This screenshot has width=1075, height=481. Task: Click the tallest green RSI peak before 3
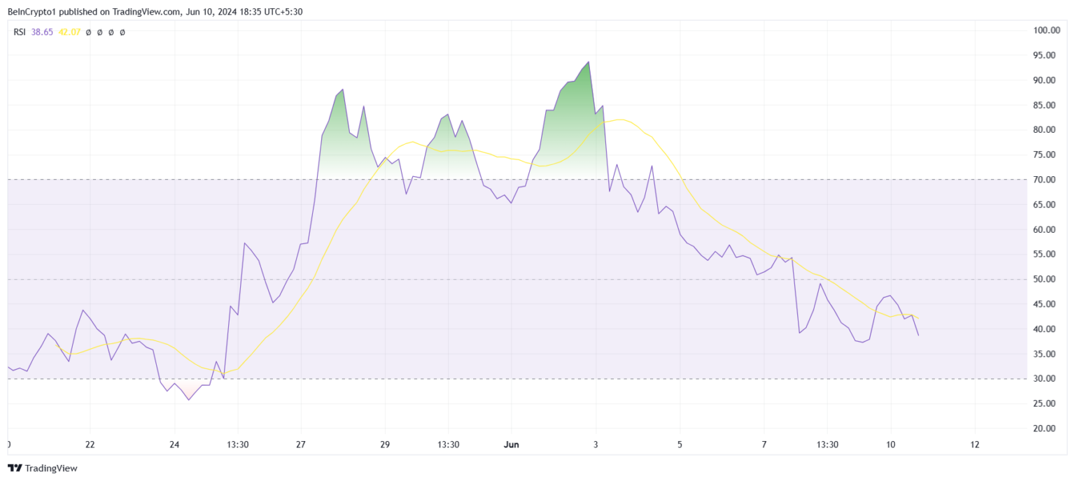pyautogui.click(x=589, y=62)
